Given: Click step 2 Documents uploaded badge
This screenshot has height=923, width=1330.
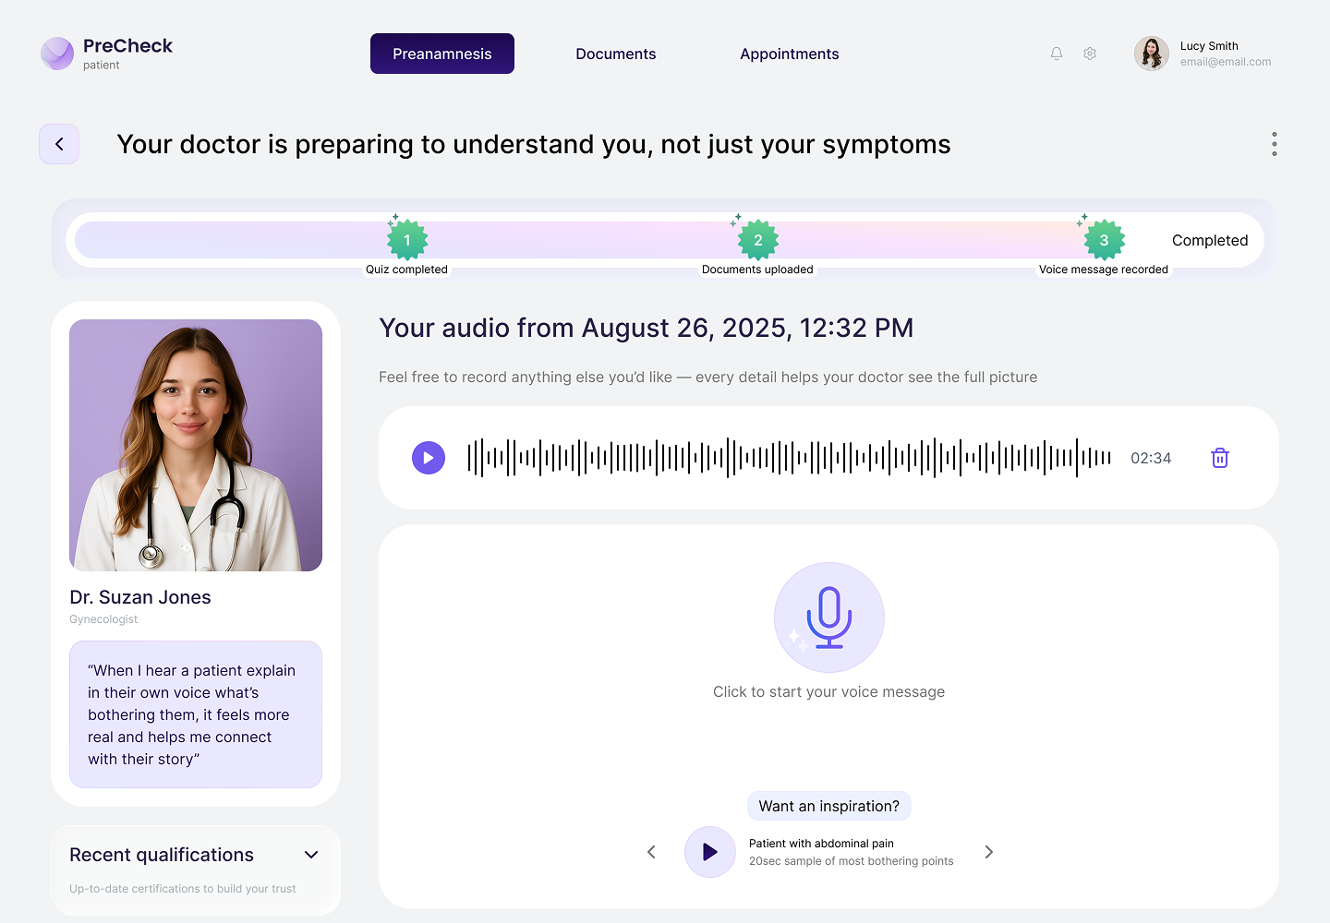Looking at the screenshot, I should click(x=757, y=240).
